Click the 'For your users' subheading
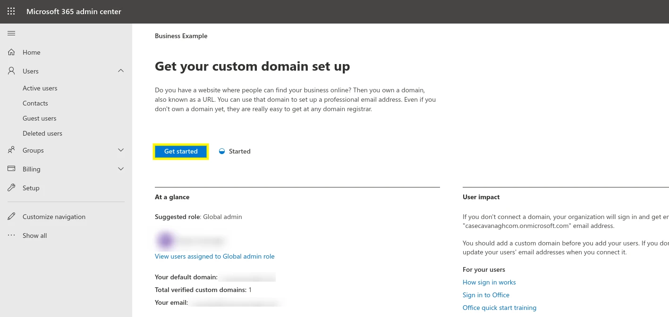This screenshot has height=317, width=669. tap(484, 269)
